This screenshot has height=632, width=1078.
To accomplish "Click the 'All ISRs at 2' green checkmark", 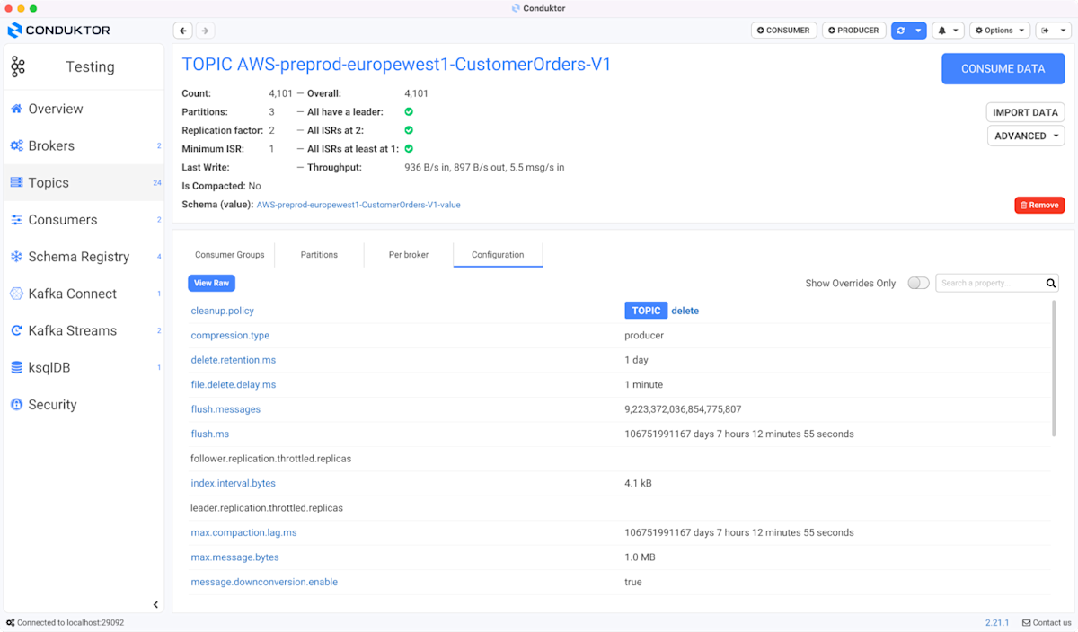I will pyautogui.click(x=409, y=130).
